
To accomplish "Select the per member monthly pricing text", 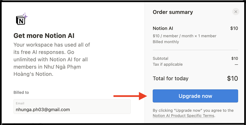I will pyautogui.click(x=184, y=36).
